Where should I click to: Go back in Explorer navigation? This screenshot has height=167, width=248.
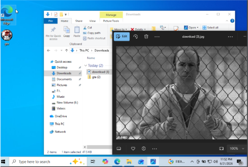tap(49, 51)
